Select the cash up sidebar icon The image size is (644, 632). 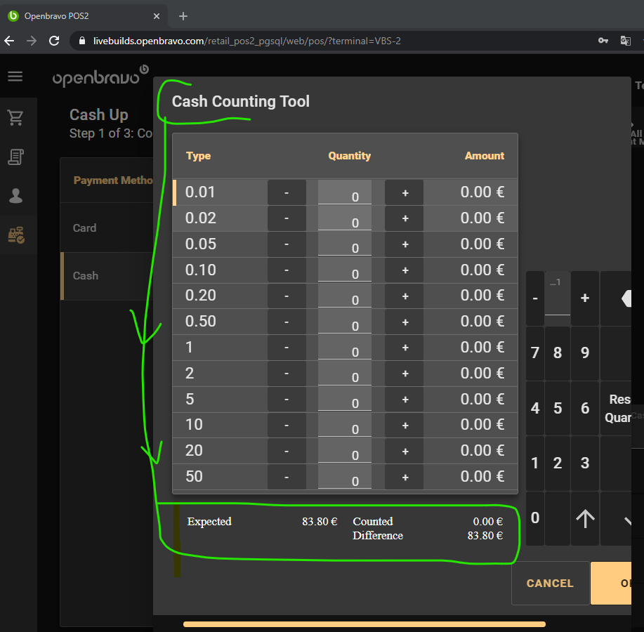click(15, 235)
